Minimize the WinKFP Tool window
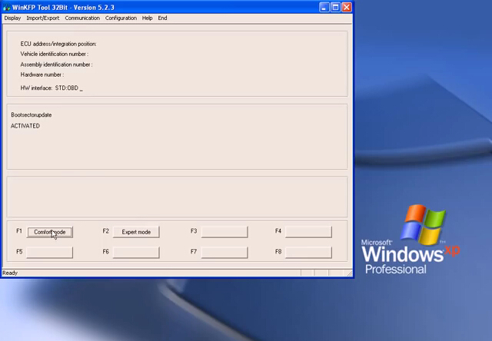The width and height of the screenshot is (492, 341). [x=324, y=7]
